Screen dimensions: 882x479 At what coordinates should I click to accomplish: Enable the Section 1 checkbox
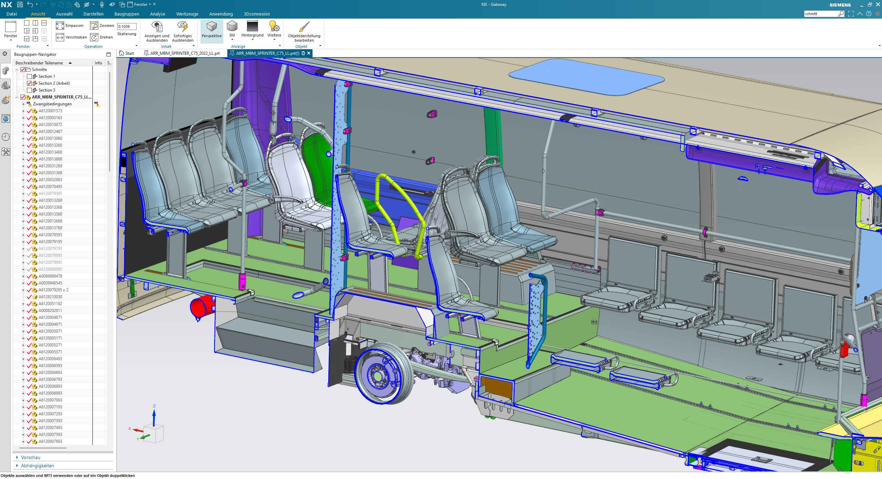point(29,76)
